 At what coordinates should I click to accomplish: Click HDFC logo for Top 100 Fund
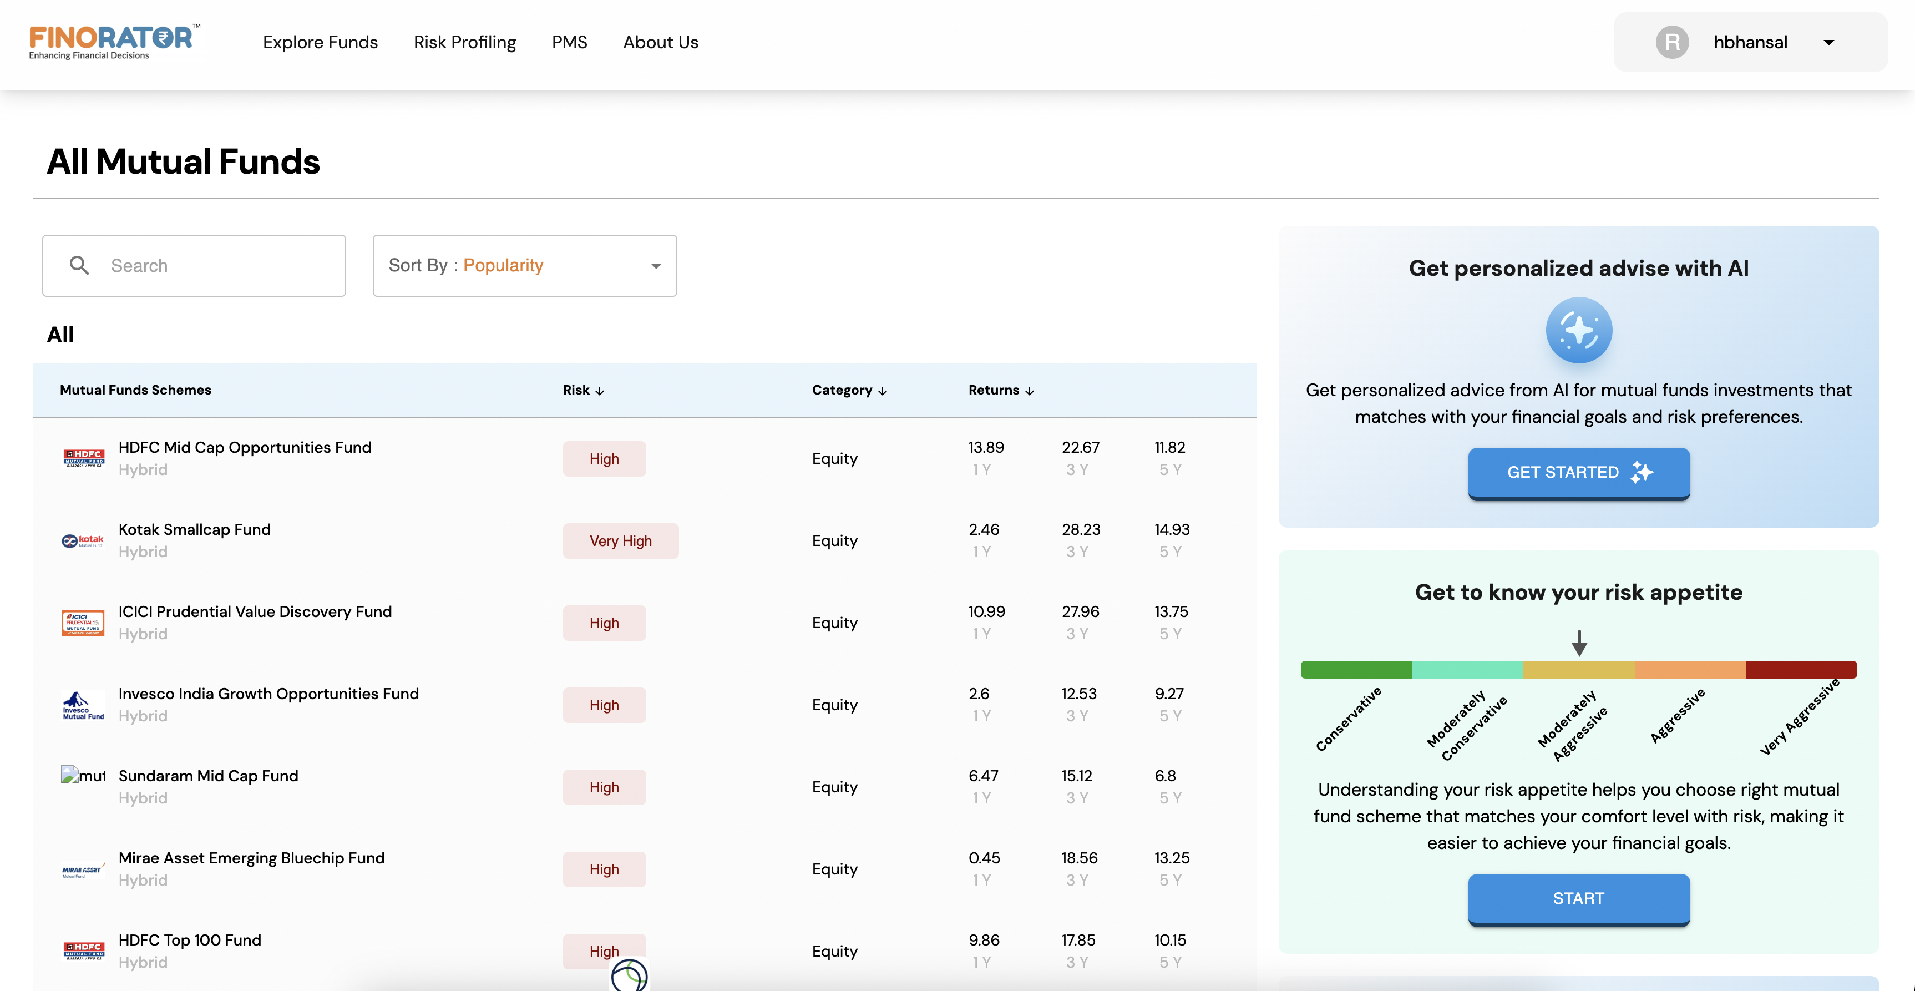[x=83, y=951]
